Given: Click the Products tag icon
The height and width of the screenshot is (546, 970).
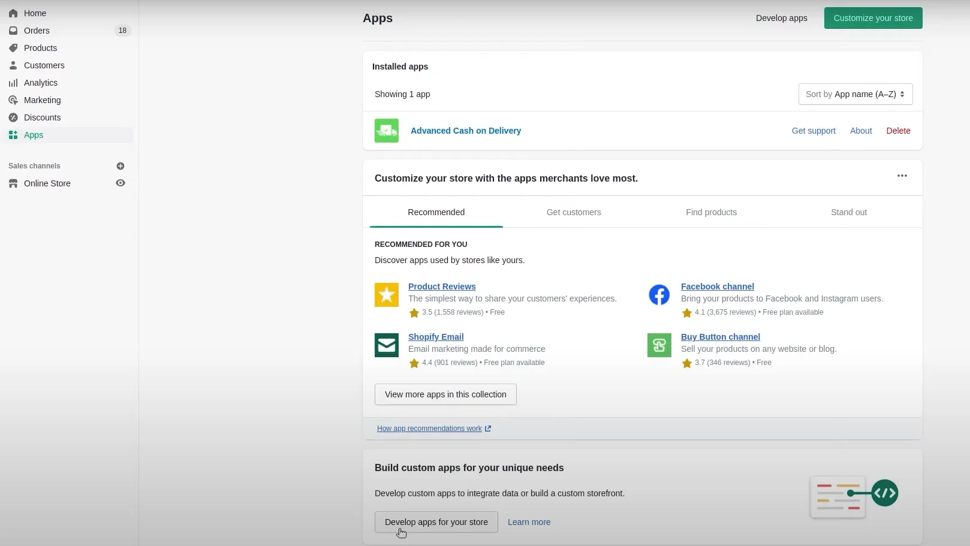Looking at the screenshot, I should [13, 48].
